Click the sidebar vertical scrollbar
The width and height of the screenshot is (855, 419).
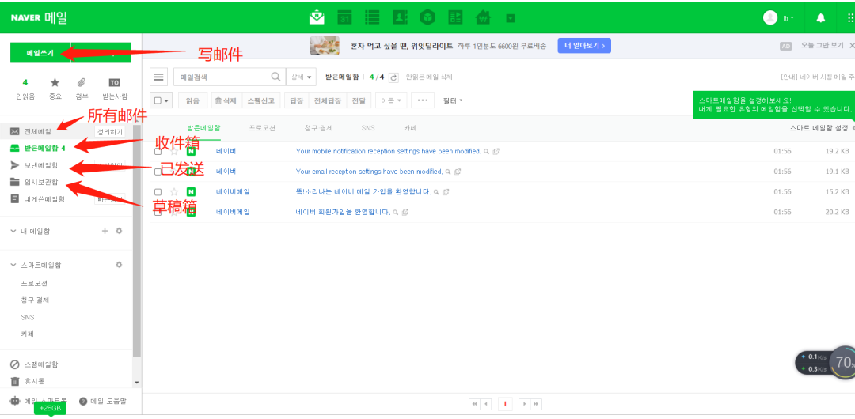click(x=136, y=240)
